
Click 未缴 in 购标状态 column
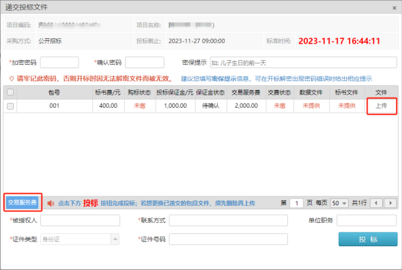point(140,106)
